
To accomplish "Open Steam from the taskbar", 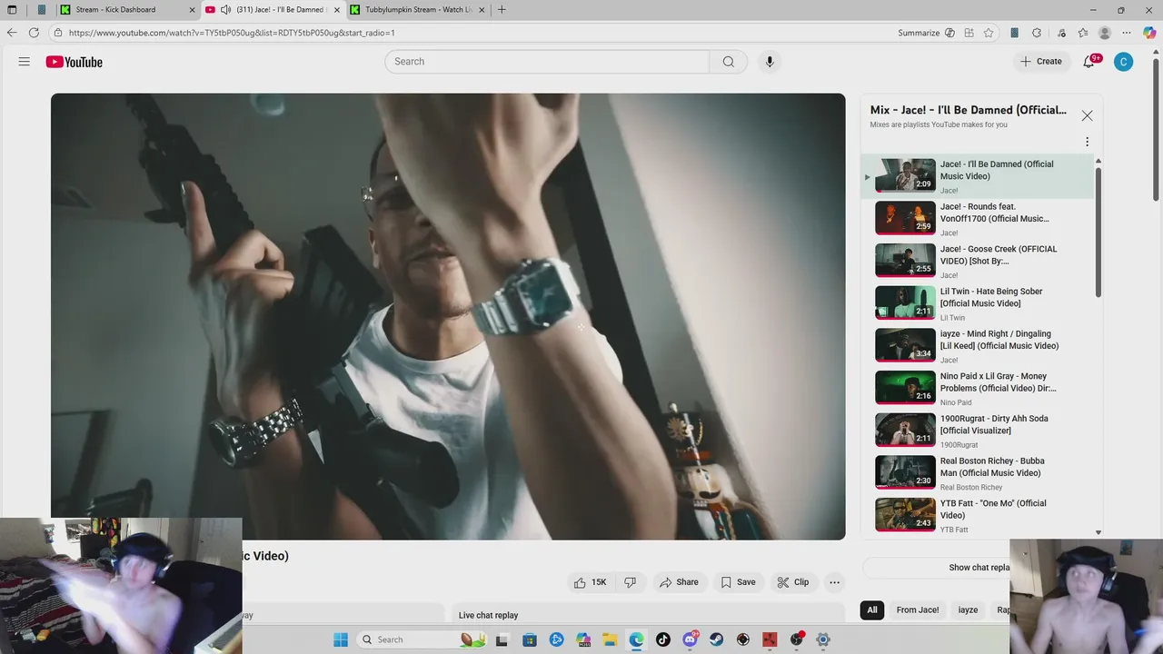I will tap(716, 639).
